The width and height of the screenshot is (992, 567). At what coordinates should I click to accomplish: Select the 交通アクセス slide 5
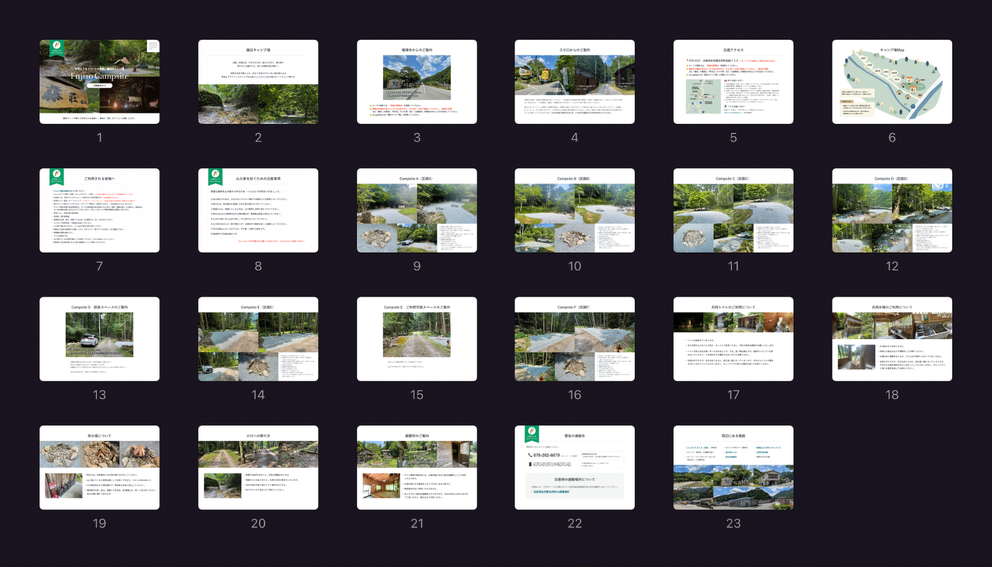(x=733, y=81)
